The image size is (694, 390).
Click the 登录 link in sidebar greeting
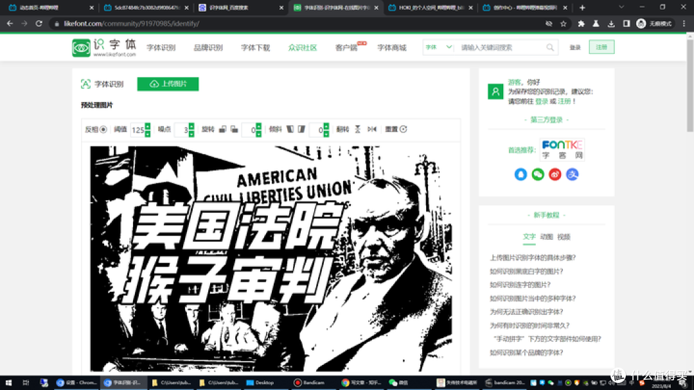[541, 101]
